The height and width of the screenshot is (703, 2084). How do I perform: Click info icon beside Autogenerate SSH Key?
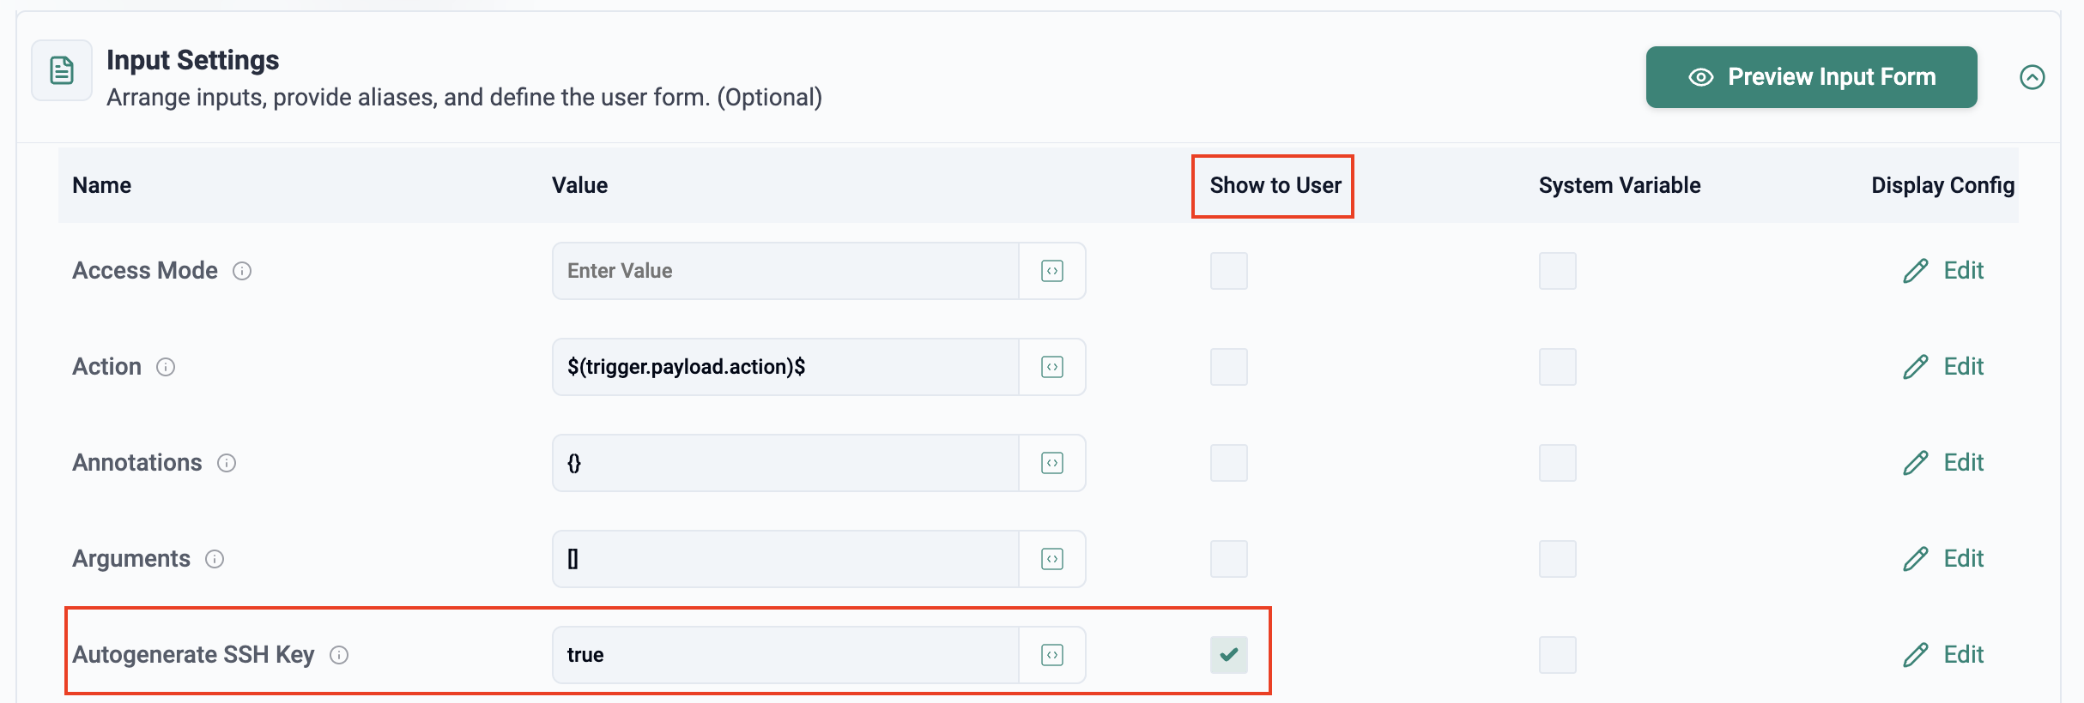pos(339,655)
